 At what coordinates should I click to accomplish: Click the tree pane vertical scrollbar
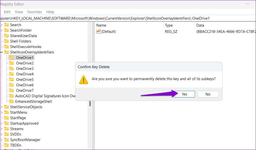pos(90,103)
